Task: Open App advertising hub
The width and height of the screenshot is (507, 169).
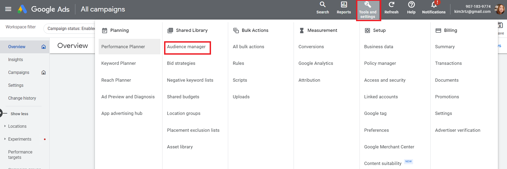Action: click(122, 114)
